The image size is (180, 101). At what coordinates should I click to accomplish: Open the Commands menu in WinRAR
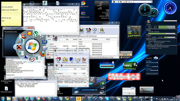[62, 54]
